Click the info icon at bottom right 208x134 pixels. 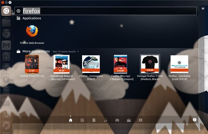point(194,120)
